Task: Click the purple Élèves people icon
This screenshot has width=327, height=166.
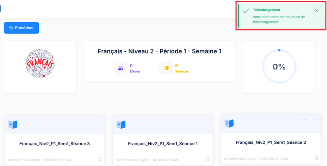Action: click(x=121, y=68)
